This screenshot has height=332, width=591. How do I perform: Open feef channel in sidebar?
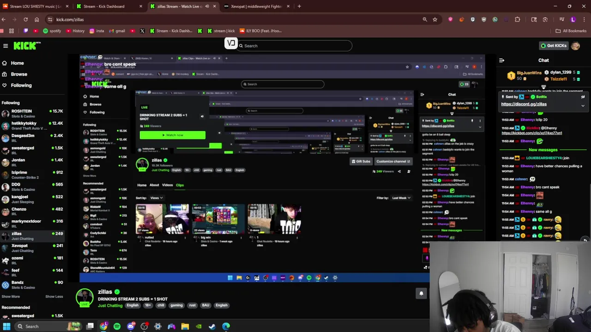pos(32,273)
